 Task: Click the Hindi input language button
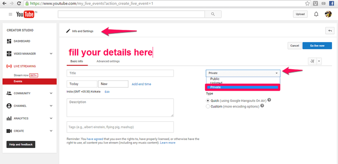312,61
